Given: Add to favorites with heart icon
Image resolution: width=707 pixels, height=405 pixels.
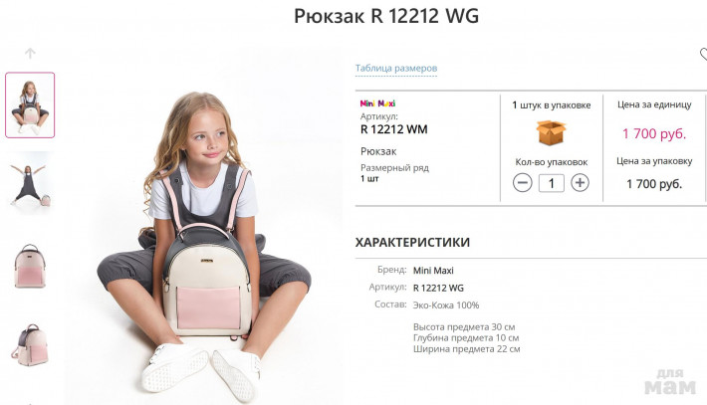Looking at the screenshot, I should coord(703,55).
